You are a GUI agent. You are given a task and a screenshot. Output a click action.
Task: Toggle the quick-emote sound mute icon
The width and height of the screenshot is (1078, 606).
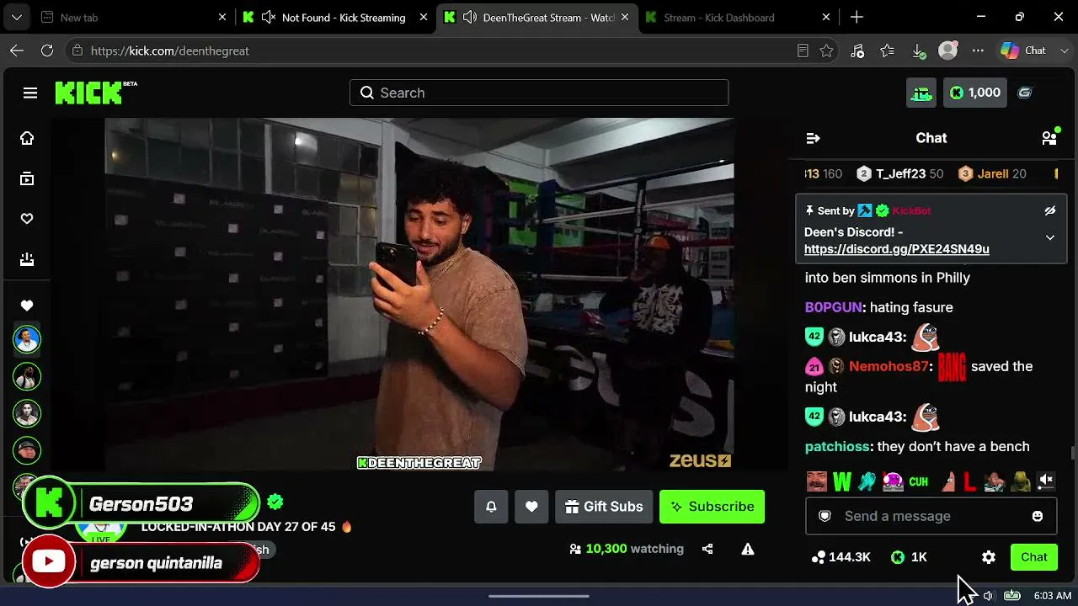(1046, 481)
